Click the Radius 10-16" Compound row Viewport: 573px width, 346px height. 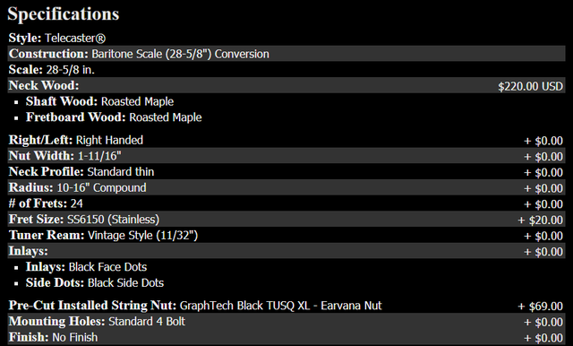286,187
